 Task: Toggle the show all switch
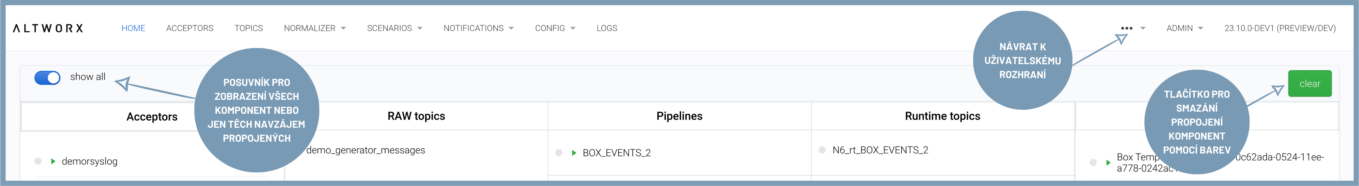click(47, 78)
